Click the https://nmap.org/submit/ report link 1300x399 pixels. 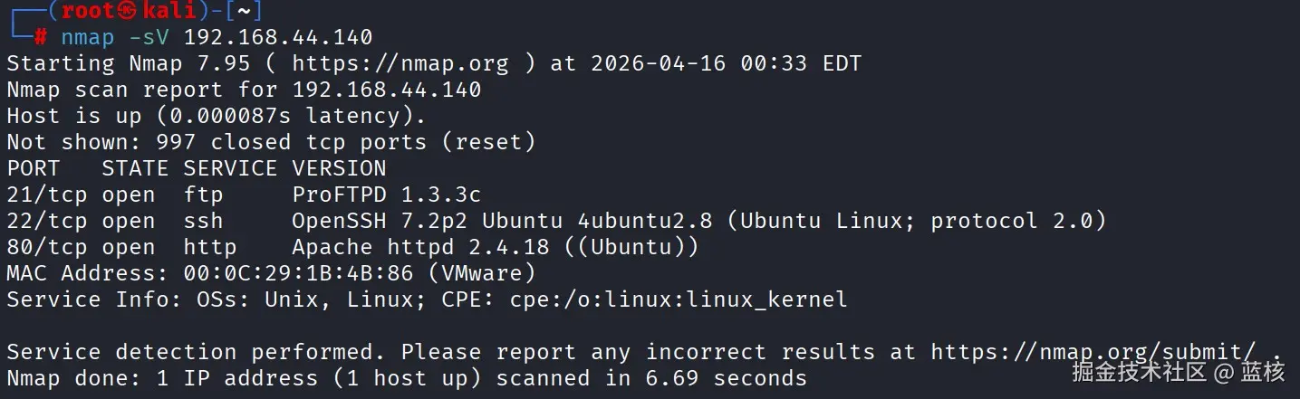[x=1093, y=352]
